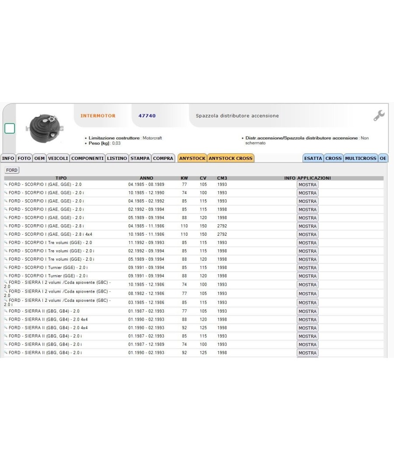Open the OEM tab
This screenshot has height=460, width=394.
pos(39,158)
